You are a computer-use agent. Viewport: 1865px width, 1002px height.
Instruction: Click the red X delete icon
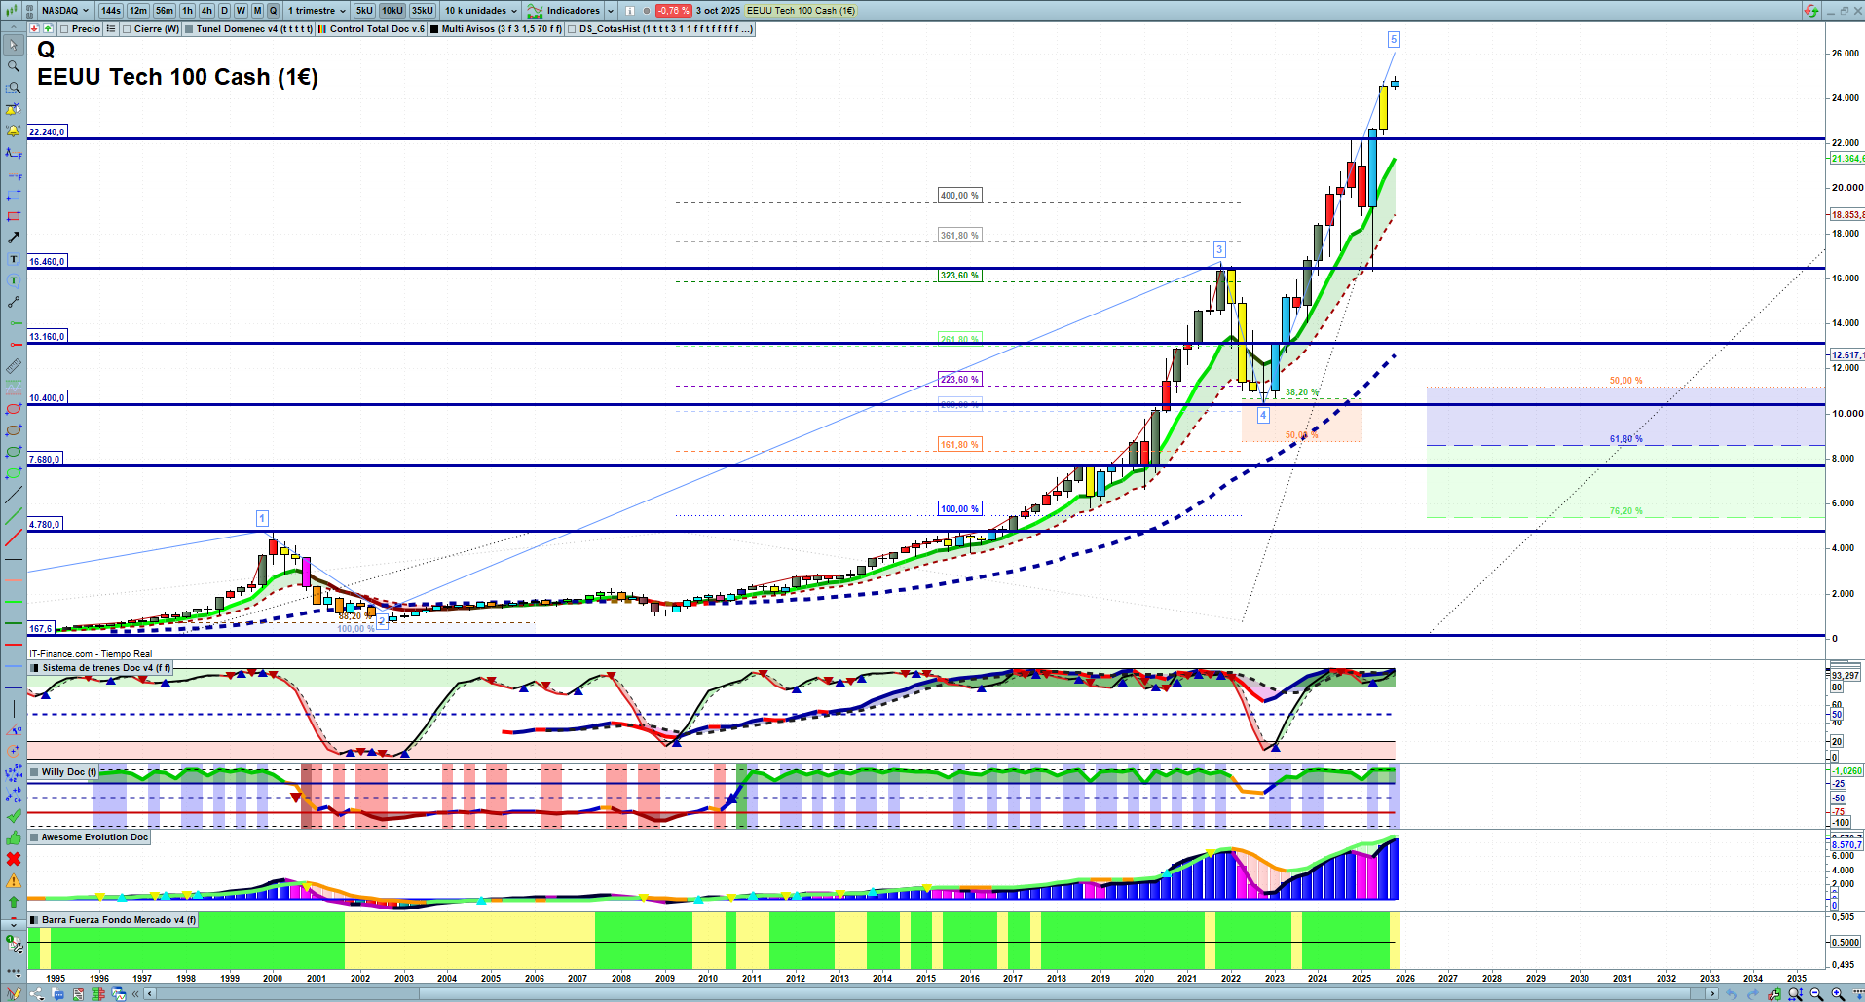(x=14, y=859)
